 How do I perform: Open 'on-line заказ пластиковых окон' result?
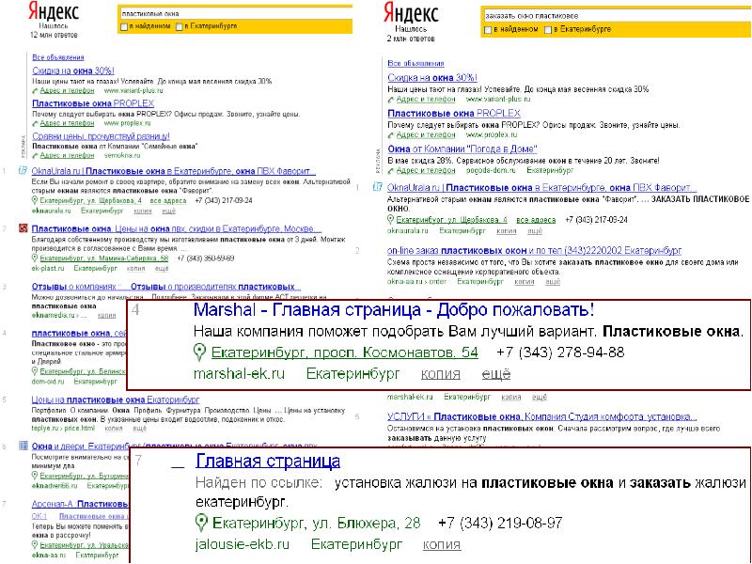click(x=534, y=250)
